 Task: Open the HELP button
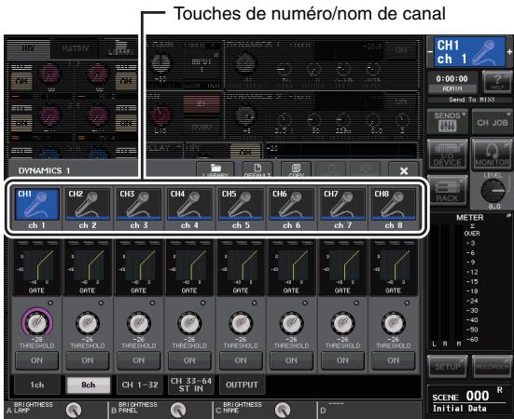[x=497, y=82]
